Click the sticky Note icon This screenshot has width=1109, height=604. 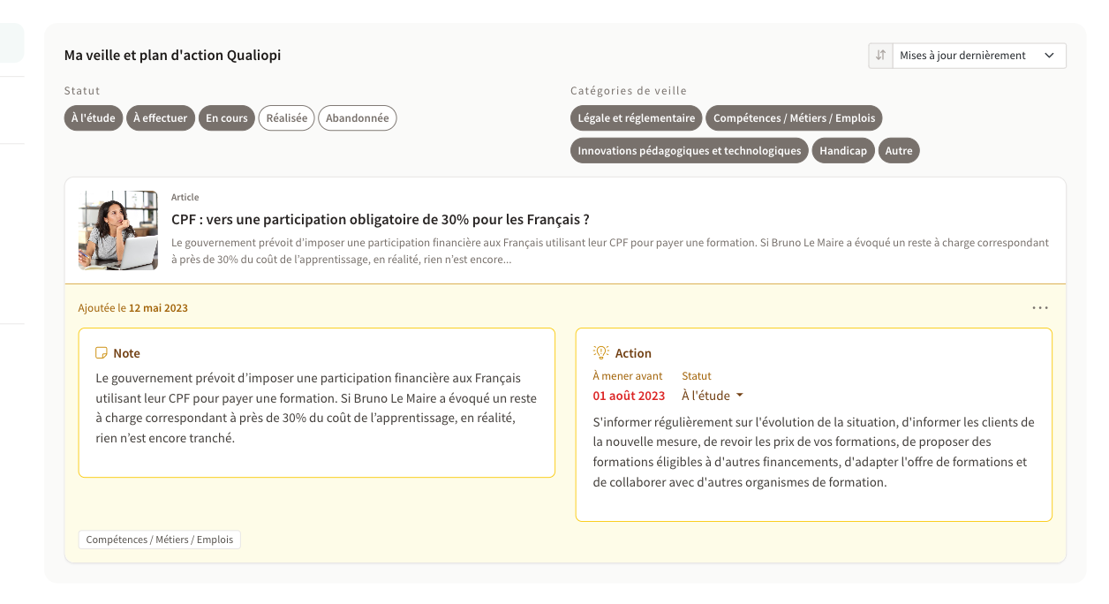click(102, 353)
